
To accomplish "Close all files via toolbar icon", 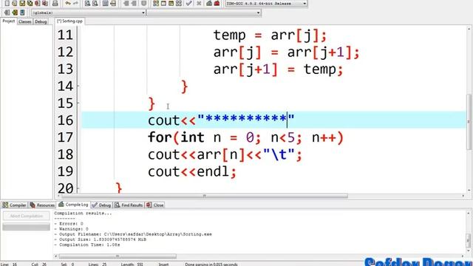I will tap(45, 3).
